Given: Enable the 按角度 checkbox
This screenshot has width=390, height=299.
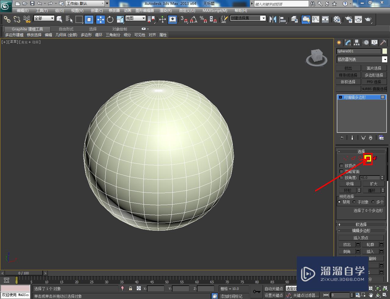Looking at the screenshot, I should click(x=341, y=178).
